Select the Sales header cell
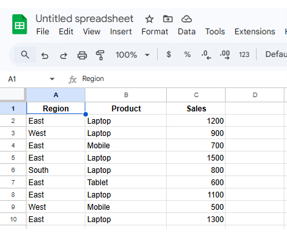This screenshot has height=237, width=287. [196, 108]
